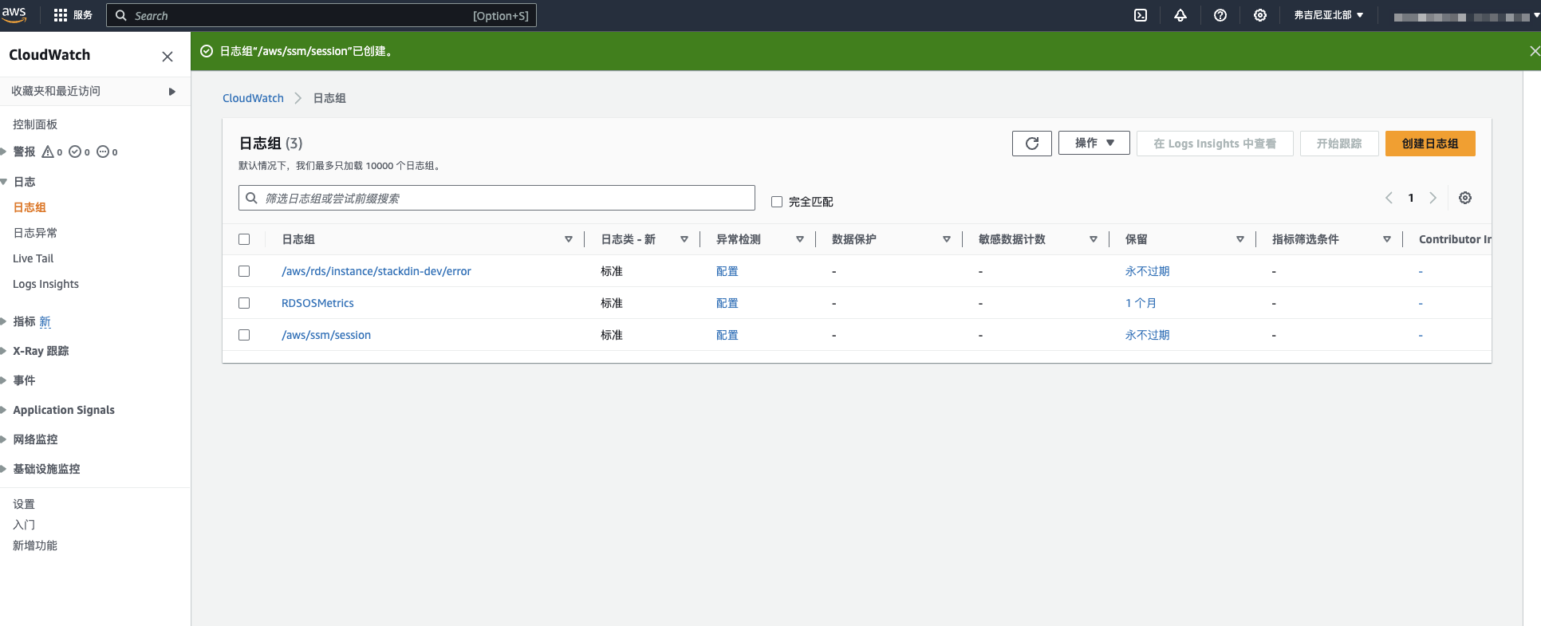This screenshot has height=626, width=1541.
Task: Open Logs Insights in the sidebar
Action: coord(45,284)
